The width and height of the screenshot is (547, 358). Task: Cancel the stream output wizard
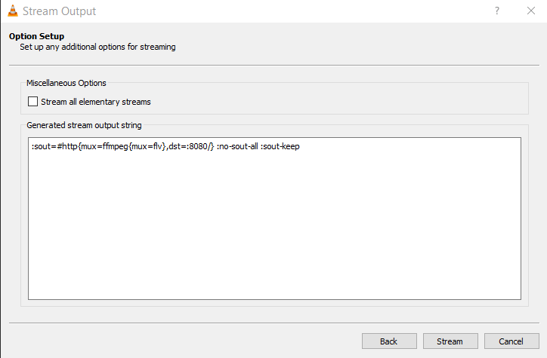(511, 341)
